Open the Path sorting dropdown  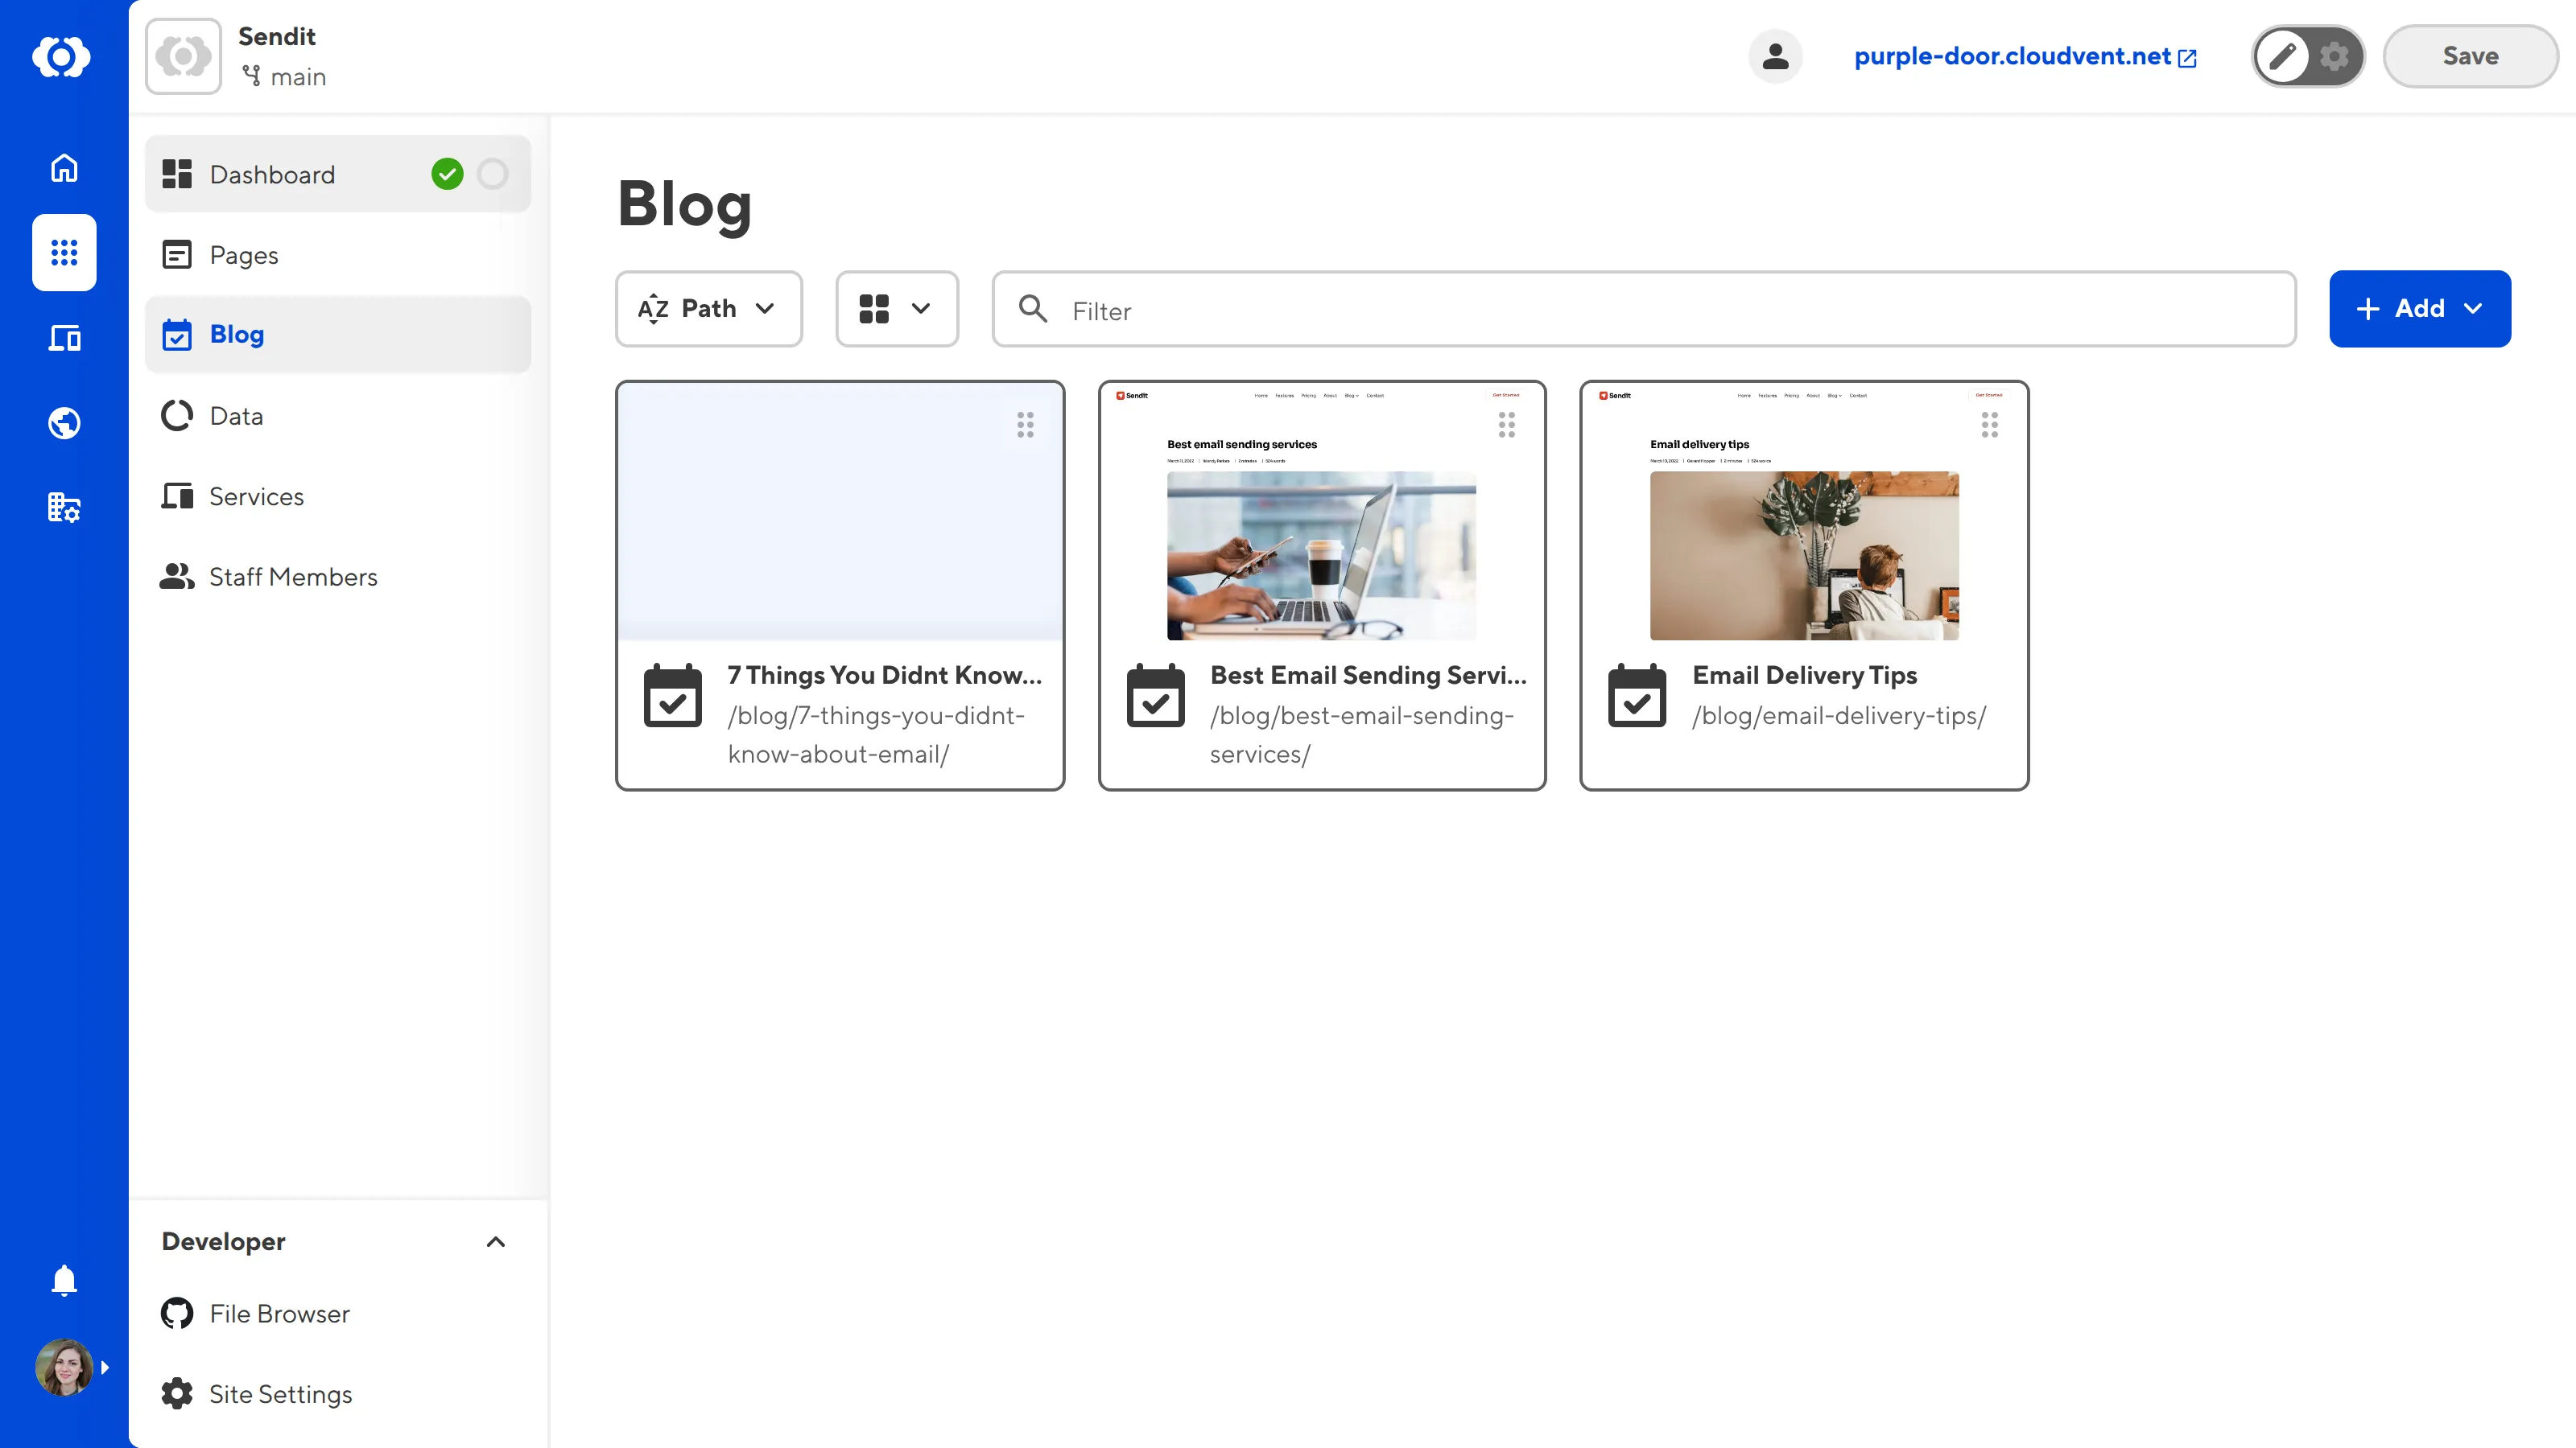coord(708,308)
